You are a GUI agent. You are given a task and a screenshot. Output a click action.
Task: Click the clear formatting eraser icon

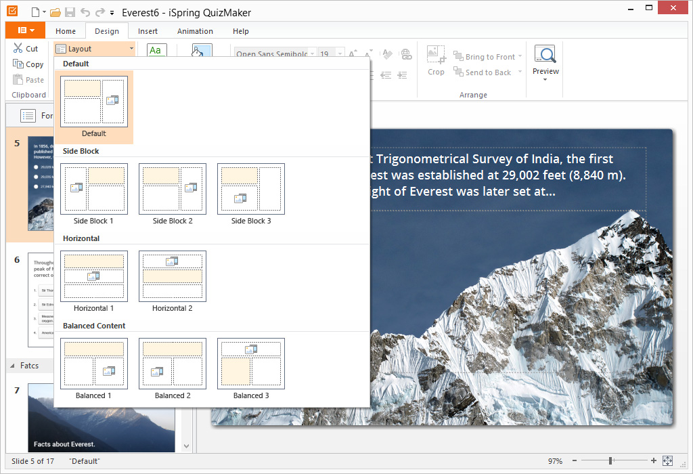(387, 54)
